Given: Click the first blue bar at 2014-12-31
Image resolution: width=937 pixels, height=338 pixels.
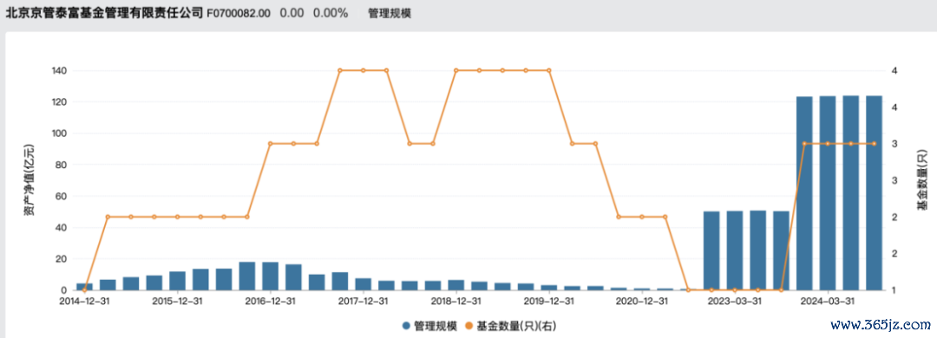Looking at the screenshot, I should [84, 287].
